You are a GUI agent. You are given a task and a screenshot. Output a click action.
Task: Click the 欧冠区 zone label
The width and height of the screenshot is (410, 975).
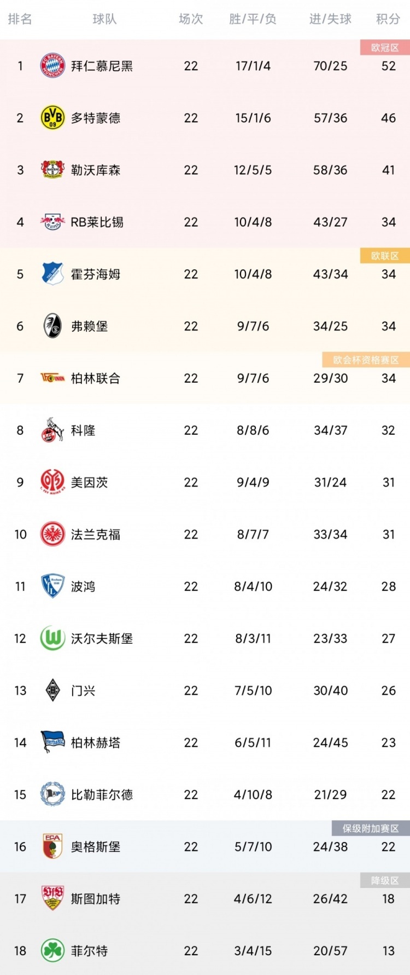(385, 48)
